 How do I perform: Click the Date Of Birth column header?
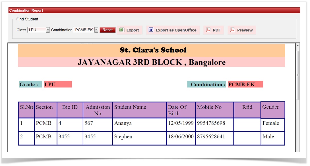(181, 110)
